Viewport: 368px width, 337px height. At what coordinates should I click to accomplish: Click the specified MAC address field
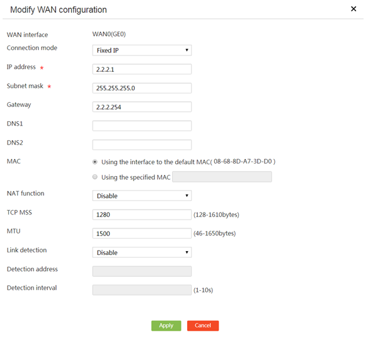(x=222, y=177)
